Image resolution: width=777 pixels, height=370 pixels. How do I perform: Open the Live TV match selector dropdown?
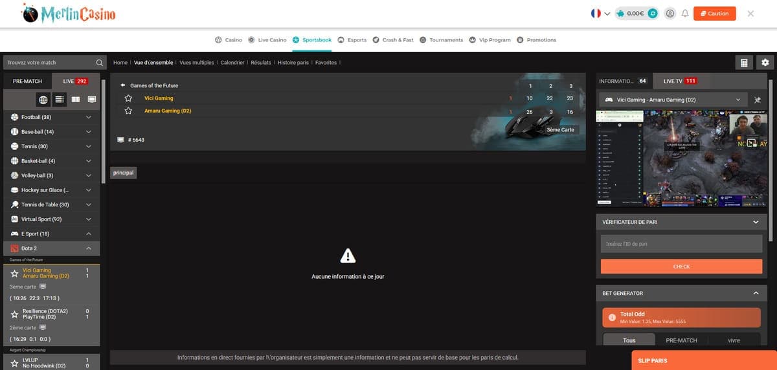[x=673, y=100]
